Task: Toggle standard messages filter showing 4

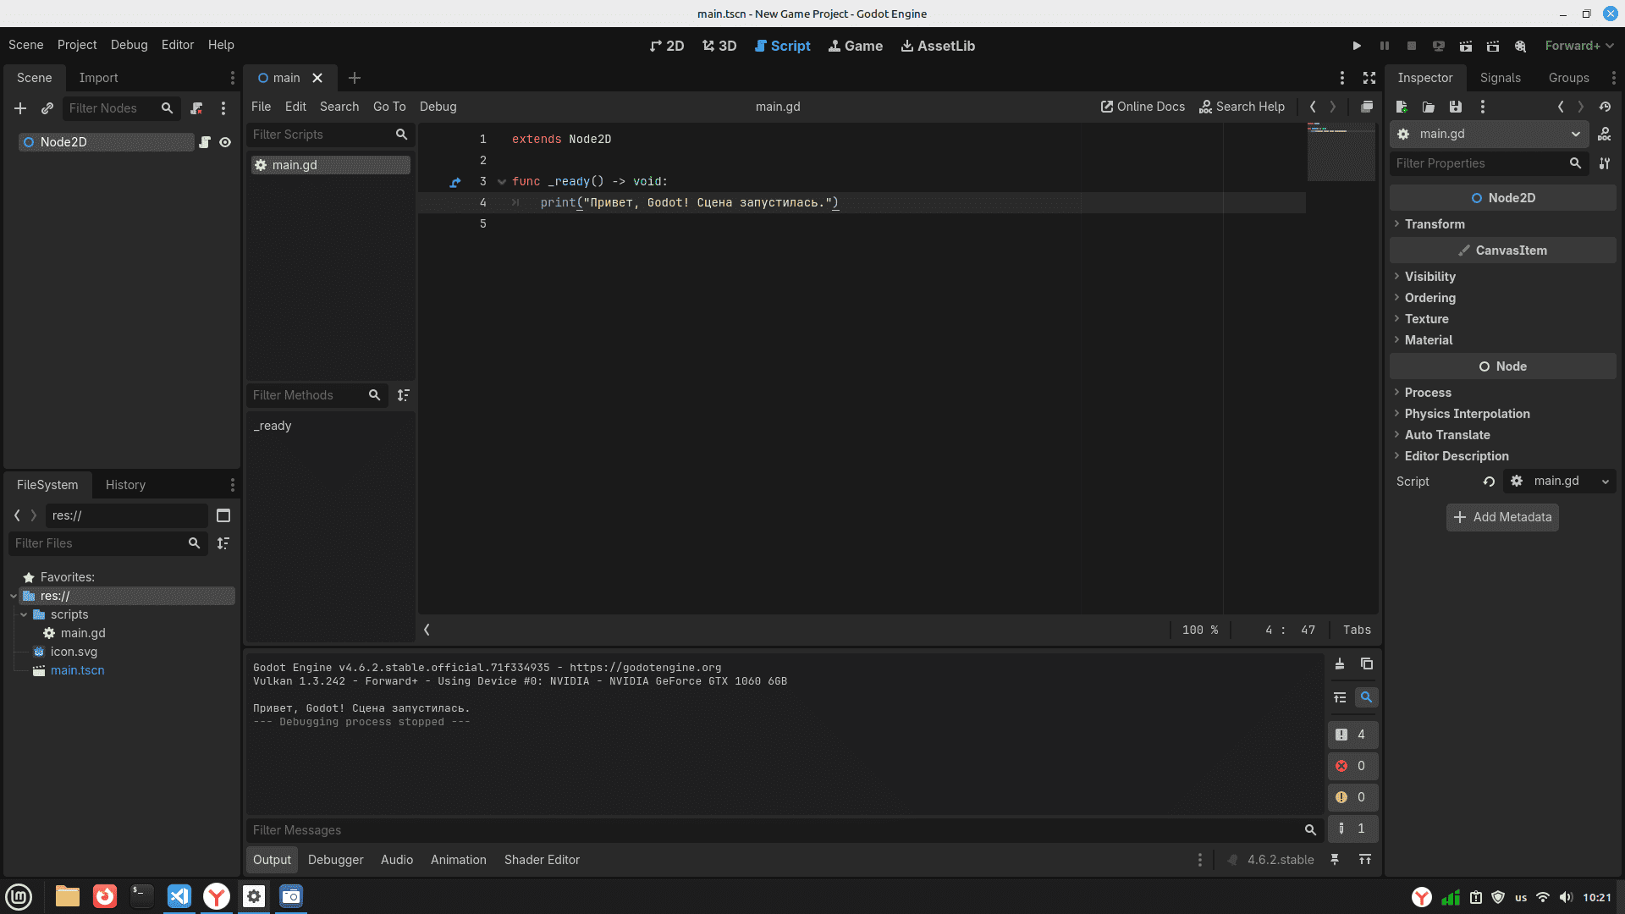Action: pos(1352,735)
